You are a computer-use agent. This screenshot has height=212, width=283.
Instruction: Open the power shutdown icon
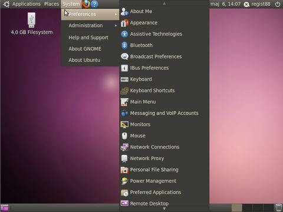[x=278, y=4]
